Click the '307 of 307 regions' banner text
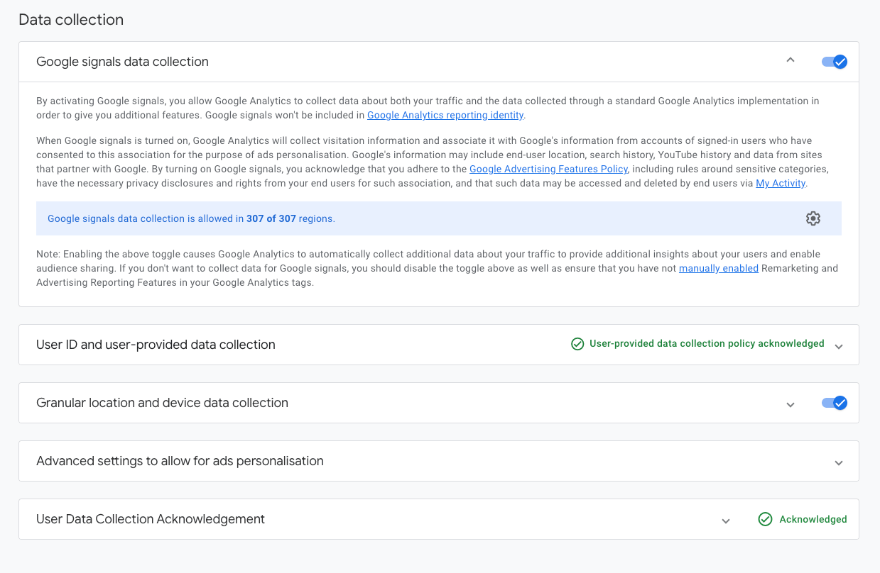The image size is (880, 573). 191,218
